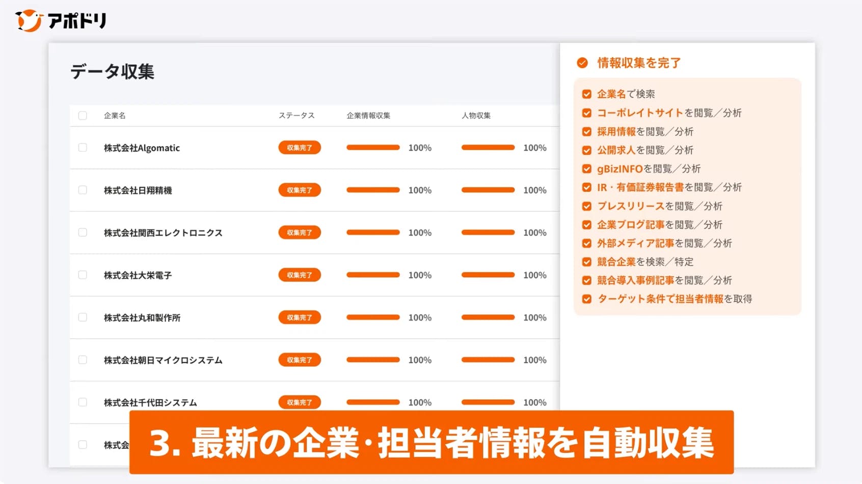Click the 収集完了 badge for 株式会社Algomatic

pyautogui.click(x=299, y=148)
